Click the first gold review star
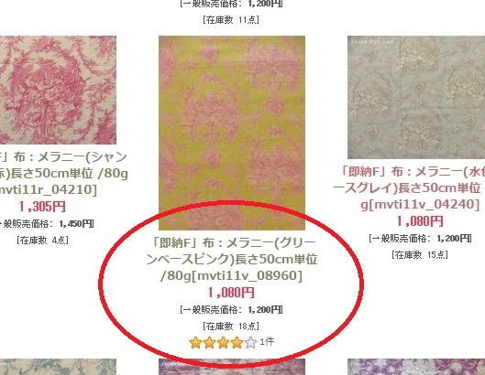 click(x=195, y=343)
